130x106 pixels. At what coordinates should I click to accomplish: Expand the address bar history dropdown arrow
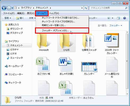(82, 8)
